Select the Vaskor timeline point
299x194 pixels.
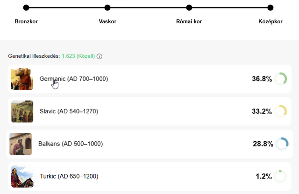coord(107,7)
